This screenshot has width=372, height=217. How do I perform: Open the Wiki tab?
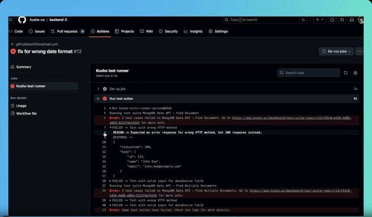[146, 31]
